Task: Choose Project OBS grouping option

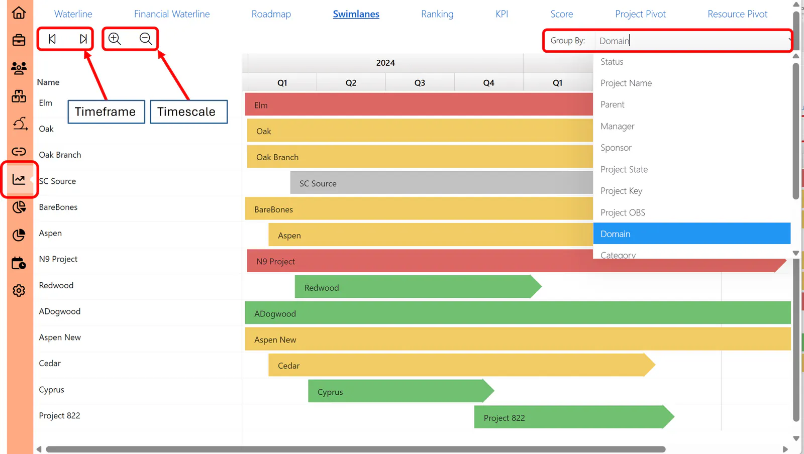Action: (x=691, y=213)
